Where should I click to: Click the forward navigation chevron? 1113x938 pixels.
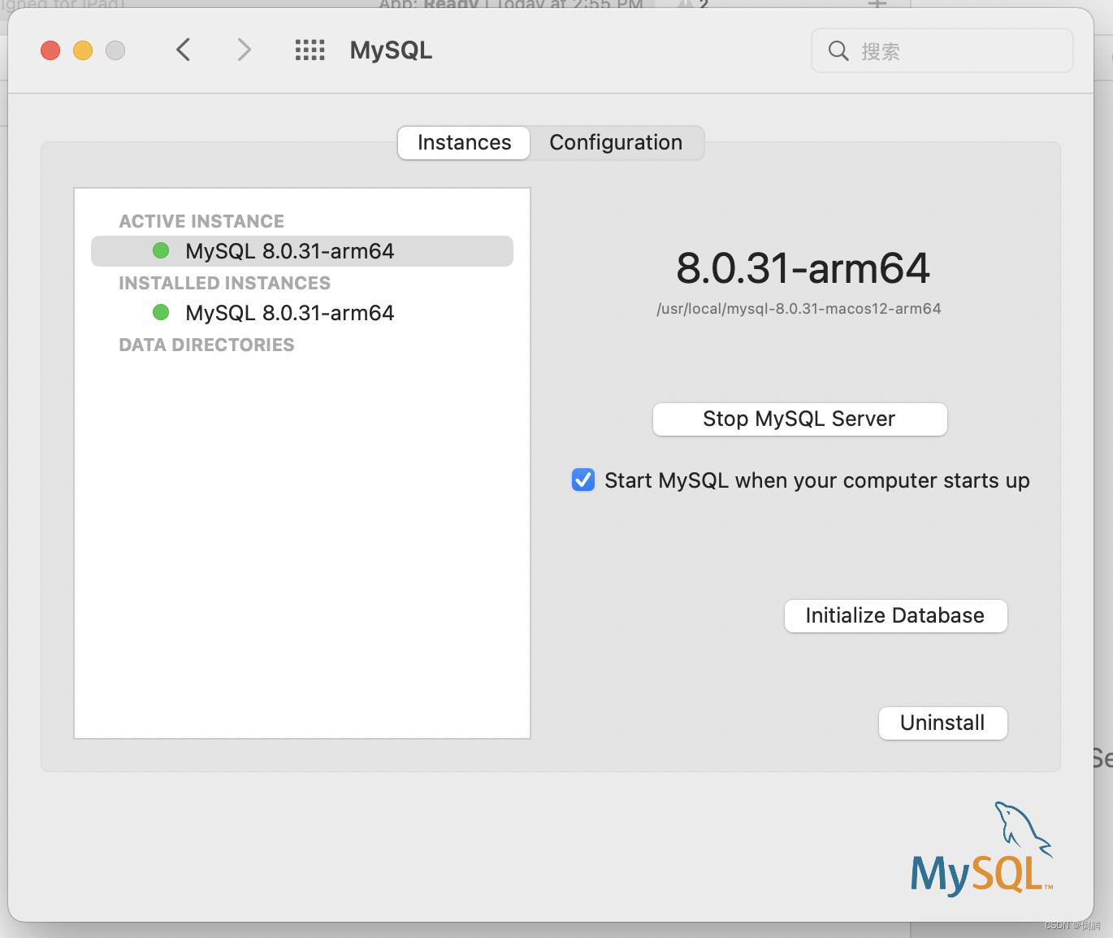[244, 50]
